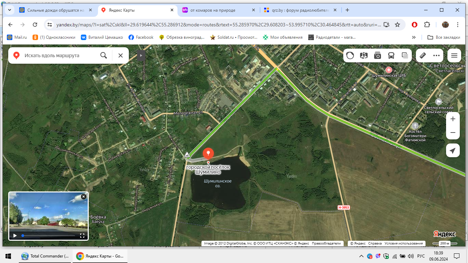Open panorama preview in fullscreen

pyautogui.click(x=82, y=236)
